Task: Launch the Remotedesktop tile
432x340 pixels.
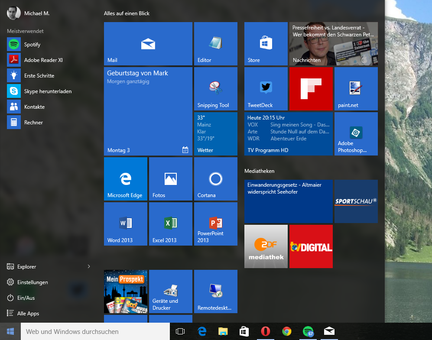Action: click(215, 291)
